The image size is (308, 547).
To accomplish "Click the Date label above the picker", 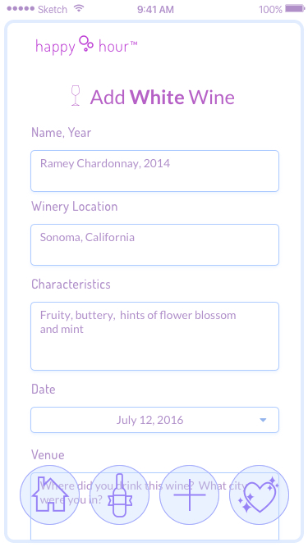I will click(44, 389).
